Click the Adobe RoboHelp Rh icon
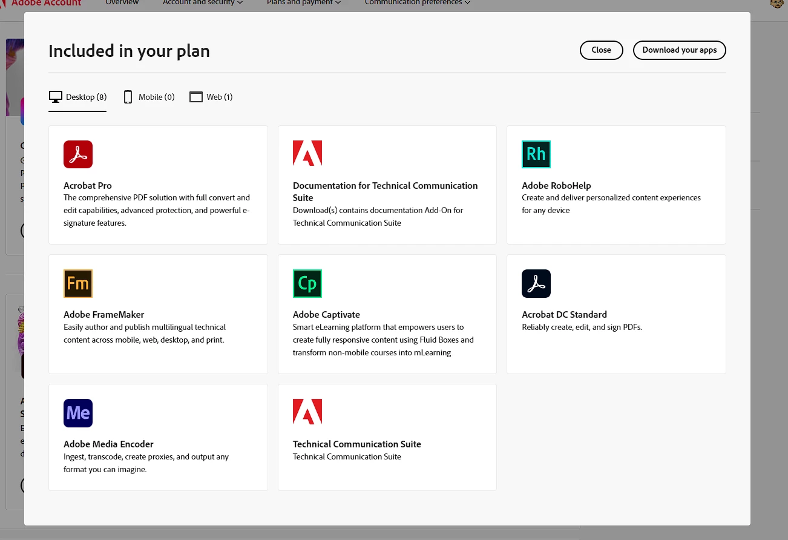This screenshot has width=788, height=540. pyautogui.click(x=536, y=154)
